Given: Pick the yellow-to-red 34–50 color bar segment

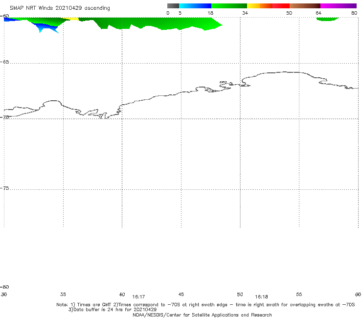Looking at the screenshot, I should click(268, 6).
